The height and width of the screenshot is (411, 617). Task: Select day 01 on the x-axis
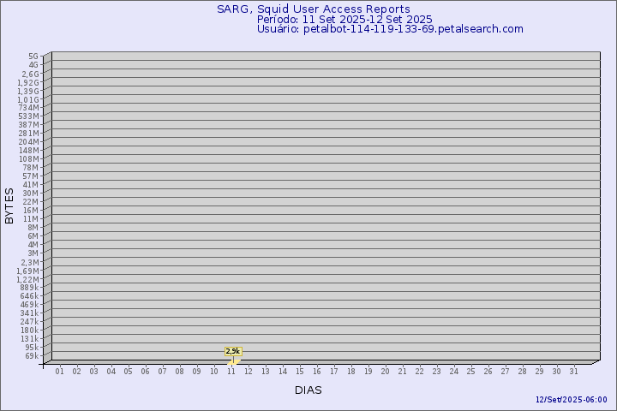(x=60, y=372)
